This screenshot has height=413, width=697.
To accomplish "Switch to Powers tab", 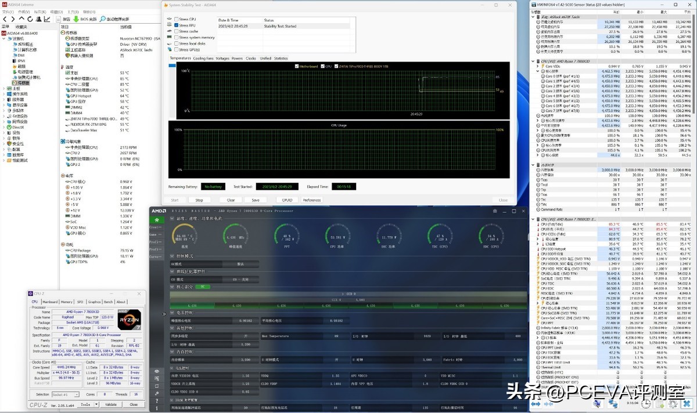I will coord(237,58).
